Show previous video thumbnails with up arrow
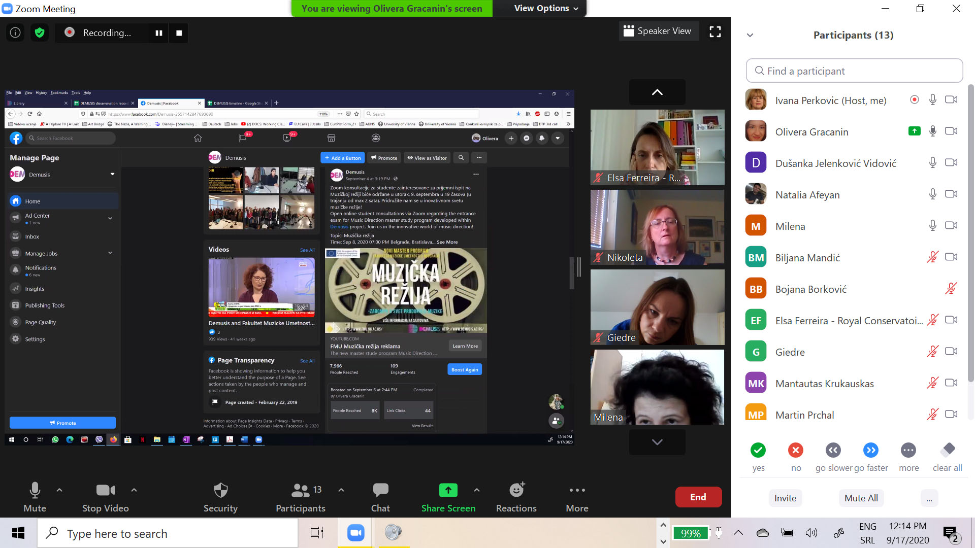 657,92
